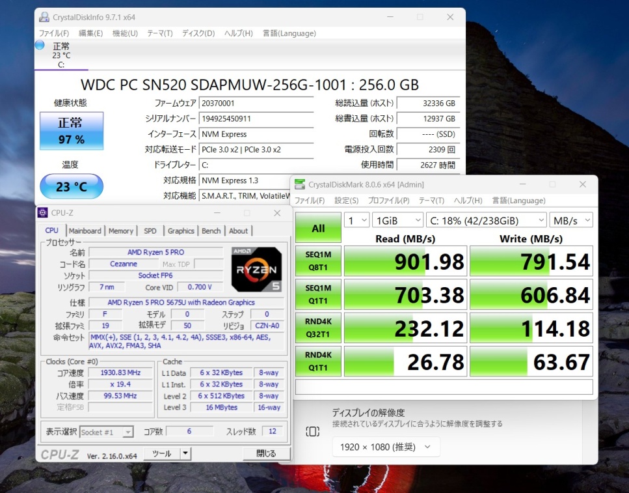Screen dimensions: 629x493
Task: Start the RND4K Q1T1 test
Action: coord(318,361)
